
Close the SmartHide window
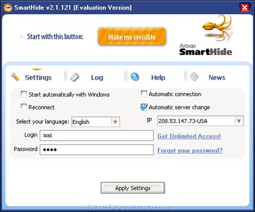click(x=245, y=8)
